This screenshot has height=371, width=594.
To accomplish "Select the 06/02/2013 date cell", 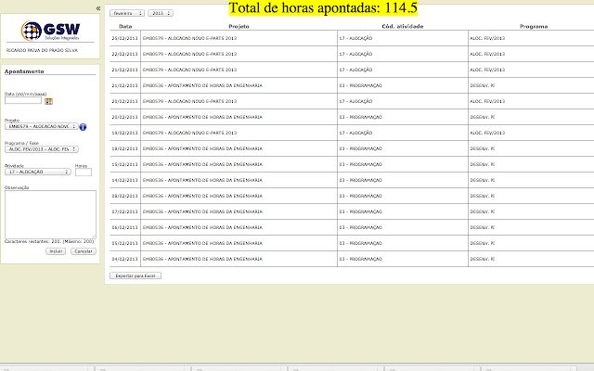I will pyautogui.click(x=125, y=227).
